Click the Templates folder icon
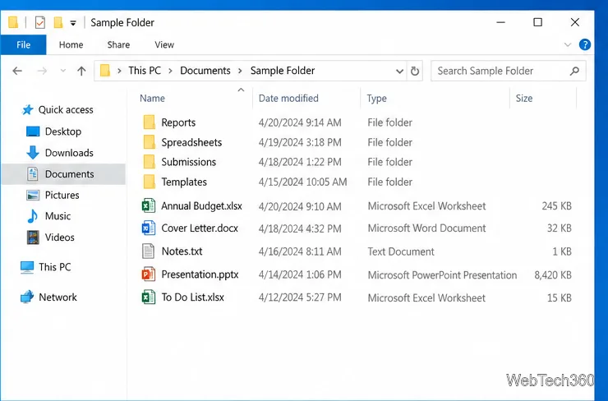Image resolution: width=608 pixels, height=401 pixels. [x=150, y=182]
